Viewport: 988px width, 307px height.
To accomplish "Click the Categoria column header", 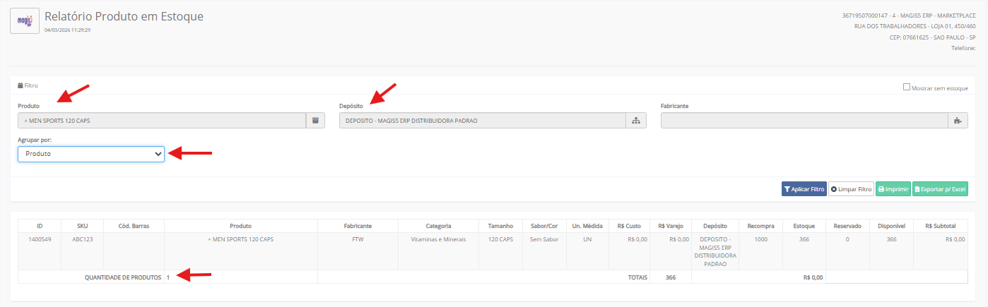I will (x=438, y=226).
